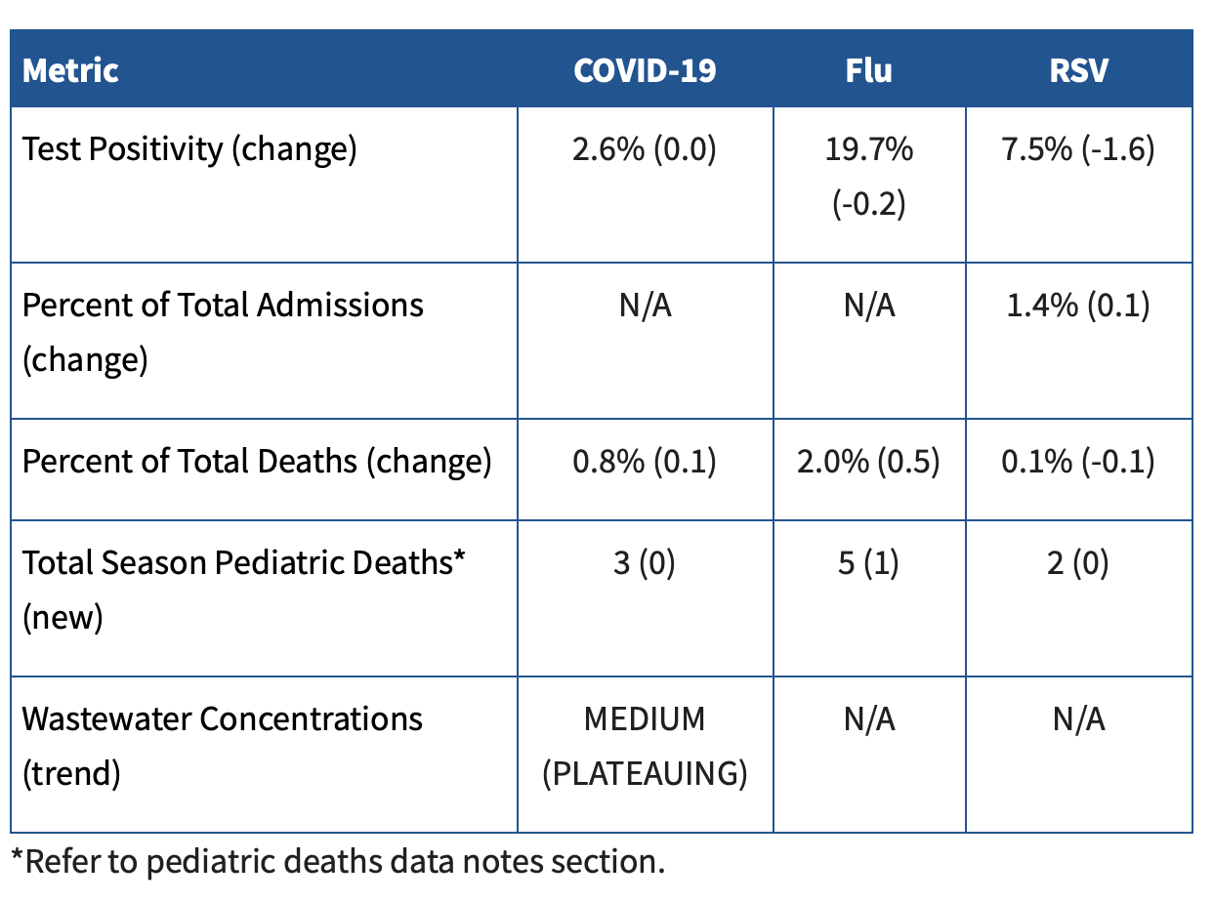The height and width of the screenshot is (902, 1213).
Task: Select RSV test positivity 7.5% (-1.6) cell
Action: [1078, 149]
